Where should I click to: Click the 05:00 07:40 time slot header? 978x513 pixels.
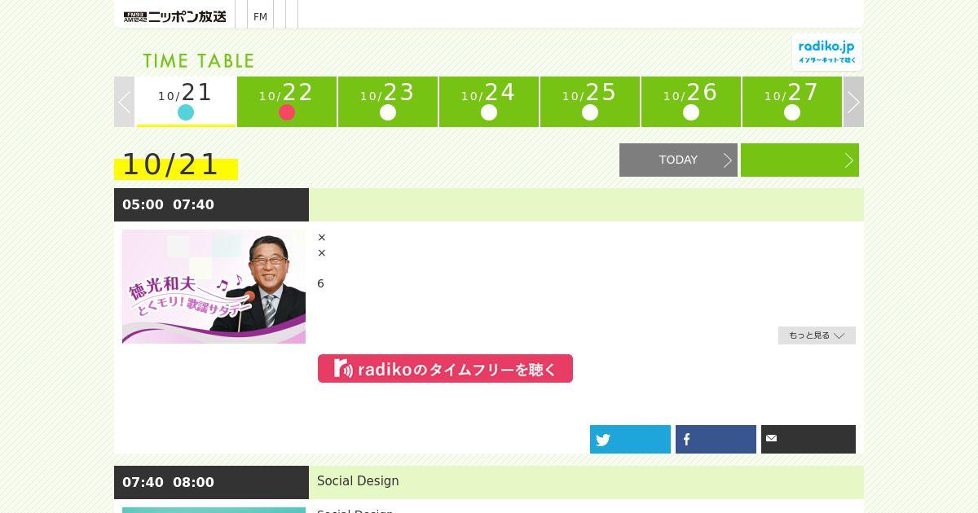[211, 204]
